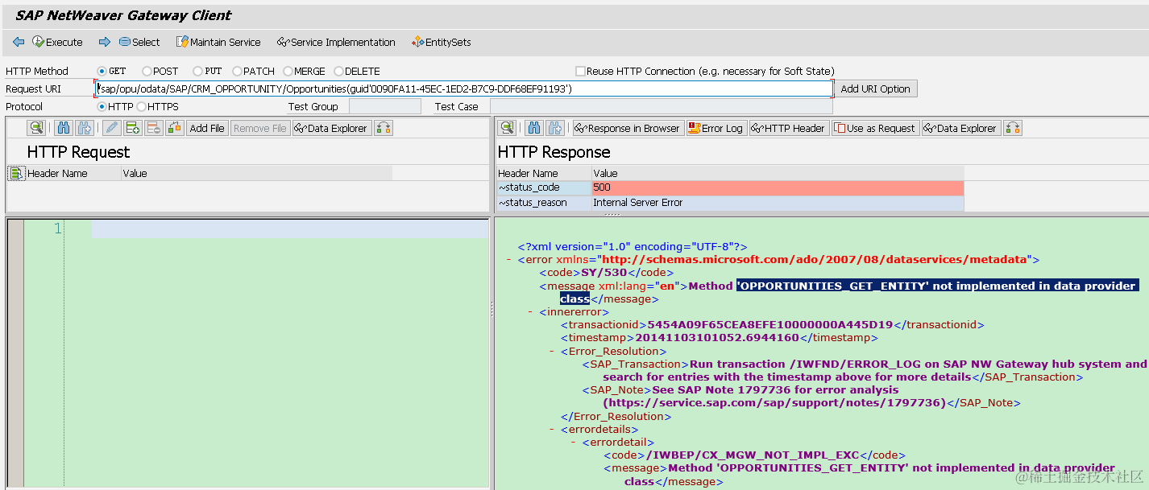This screenshot has height=490, width=1149.
Task: Click details icon in HTTP Response toolbar
Action: [506, 128]
